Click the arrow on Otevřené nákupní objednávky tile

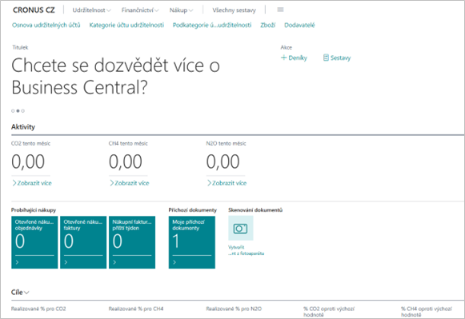(17, 262)
